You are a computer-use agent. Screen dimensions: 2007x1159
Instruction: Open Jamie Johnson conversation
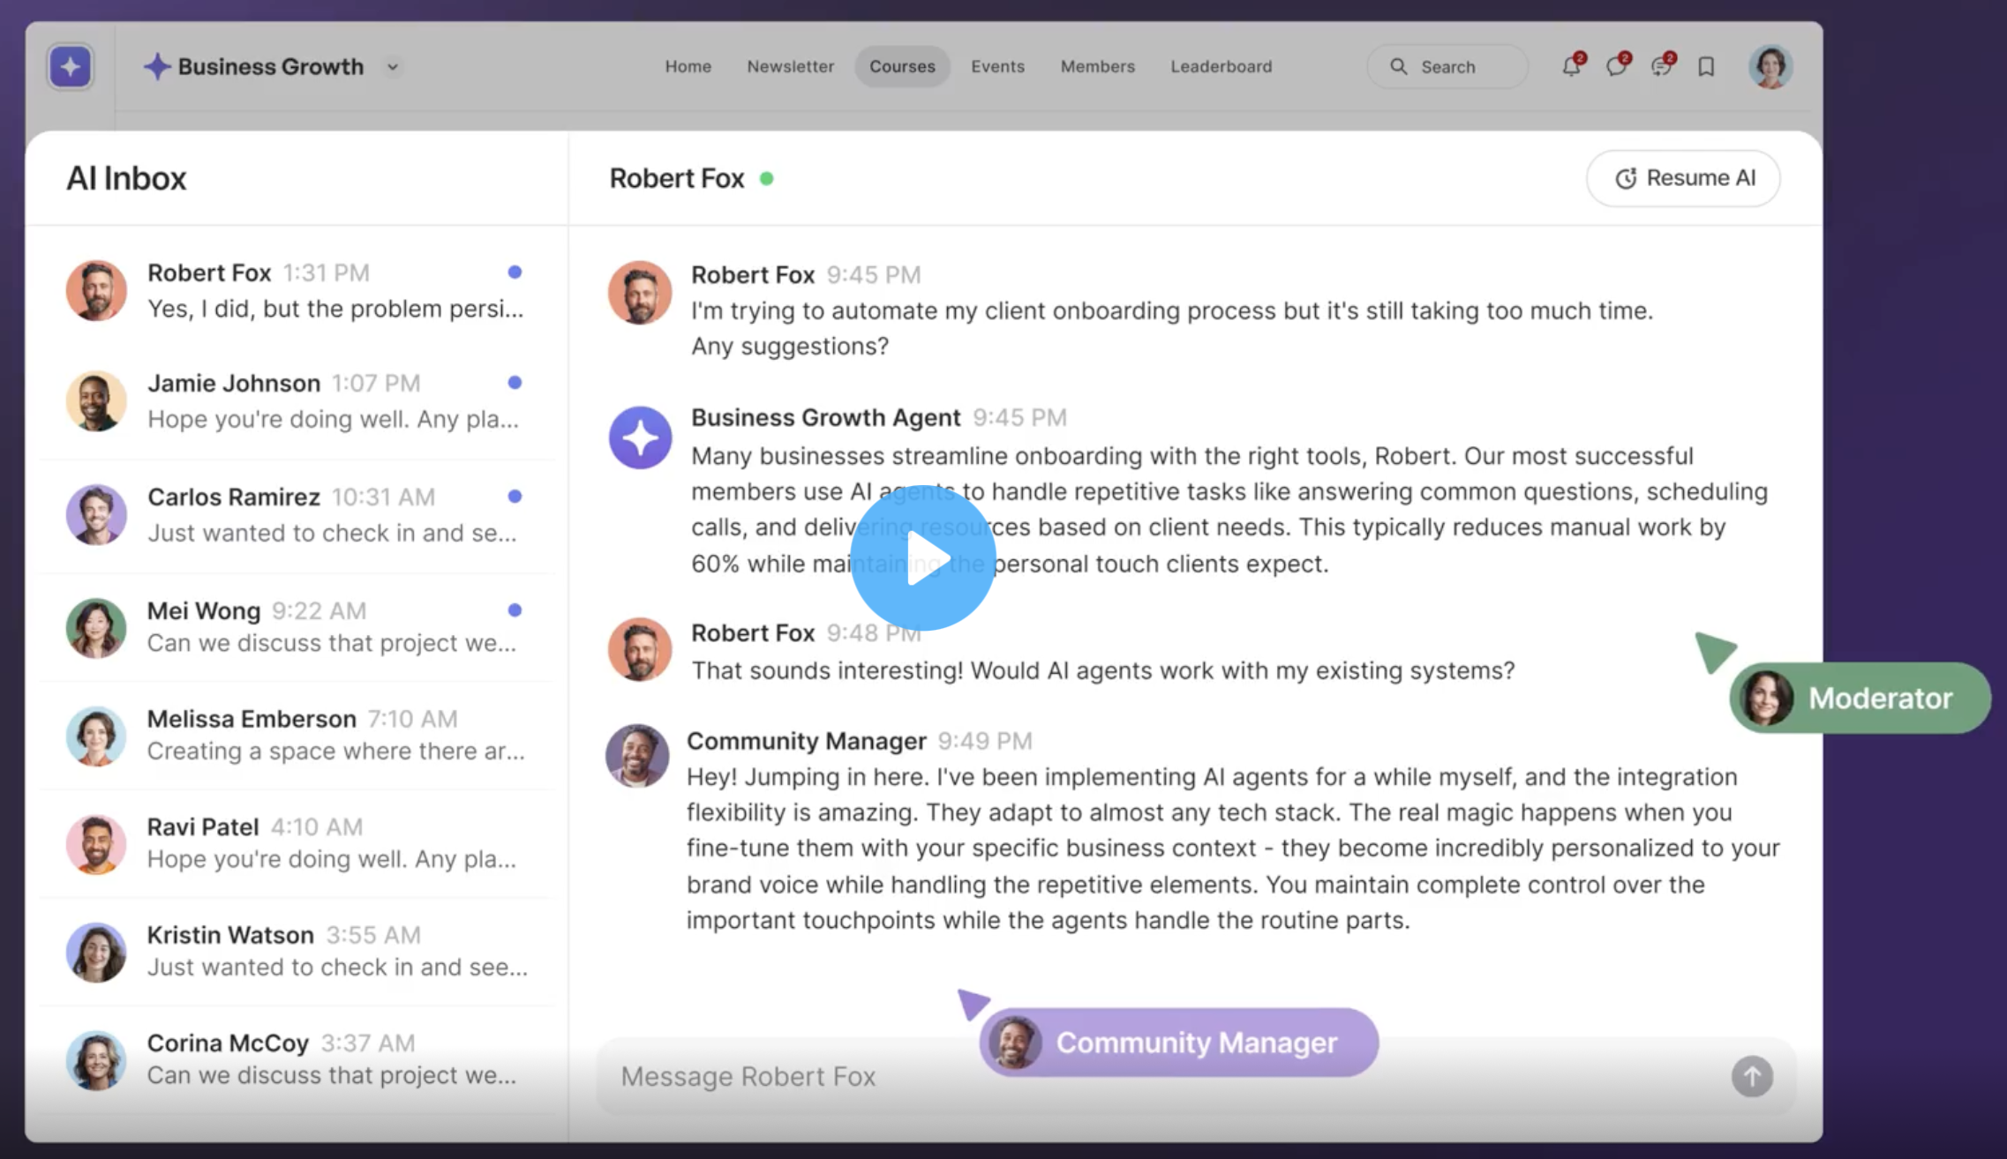(297, 401)
